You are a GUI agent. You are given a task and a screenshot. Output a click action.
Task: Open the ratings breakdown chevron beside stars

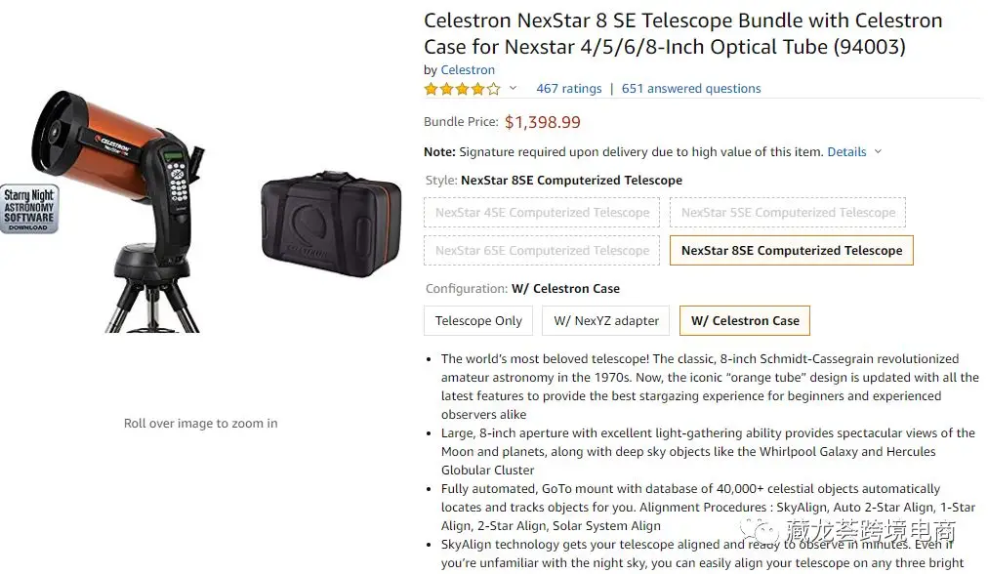pos(513,89)
